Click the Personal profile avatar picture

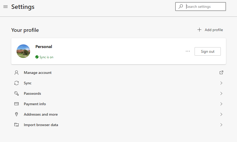(23, 51)
